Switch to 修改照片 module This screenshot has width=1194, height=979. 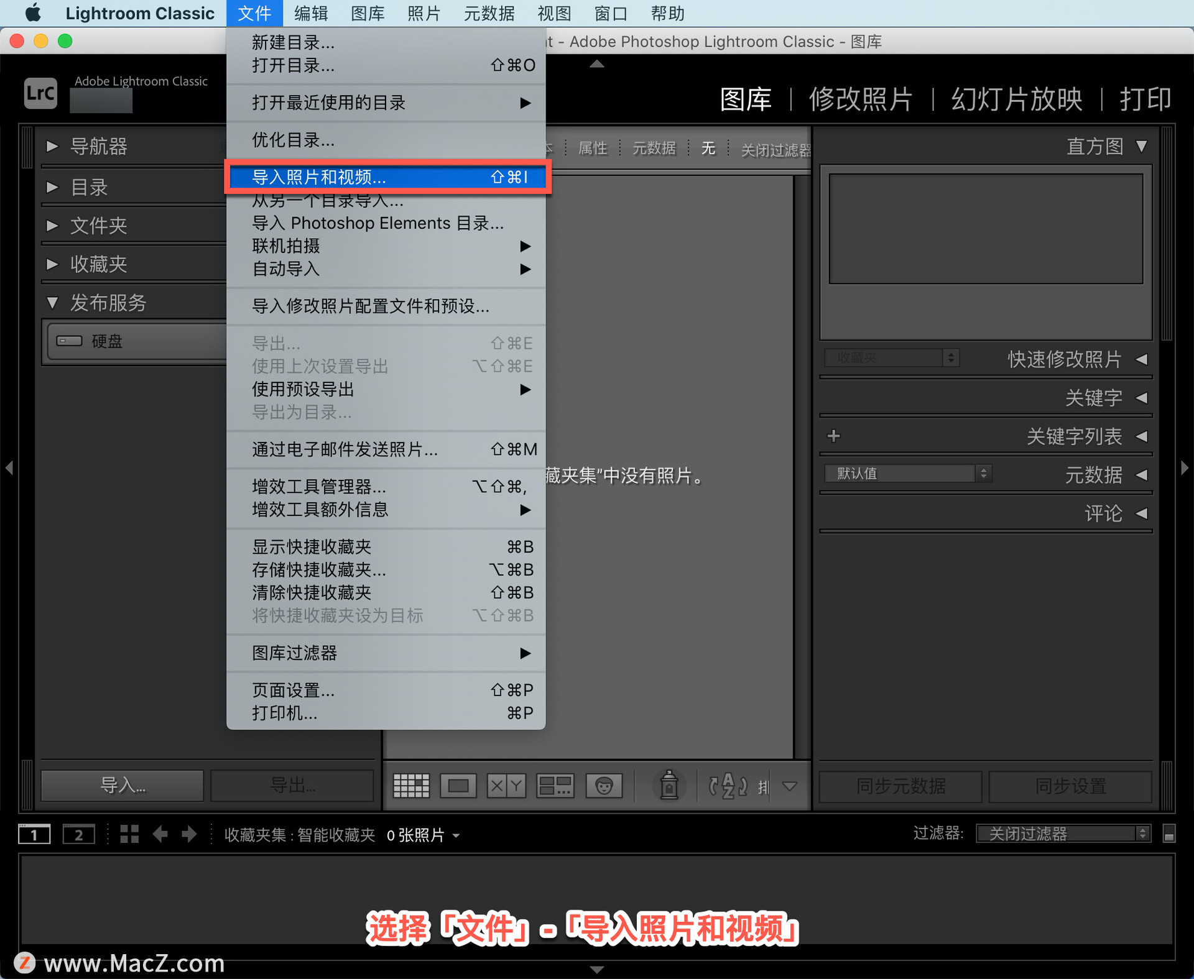pyautogui.click(x=861, y=99)
